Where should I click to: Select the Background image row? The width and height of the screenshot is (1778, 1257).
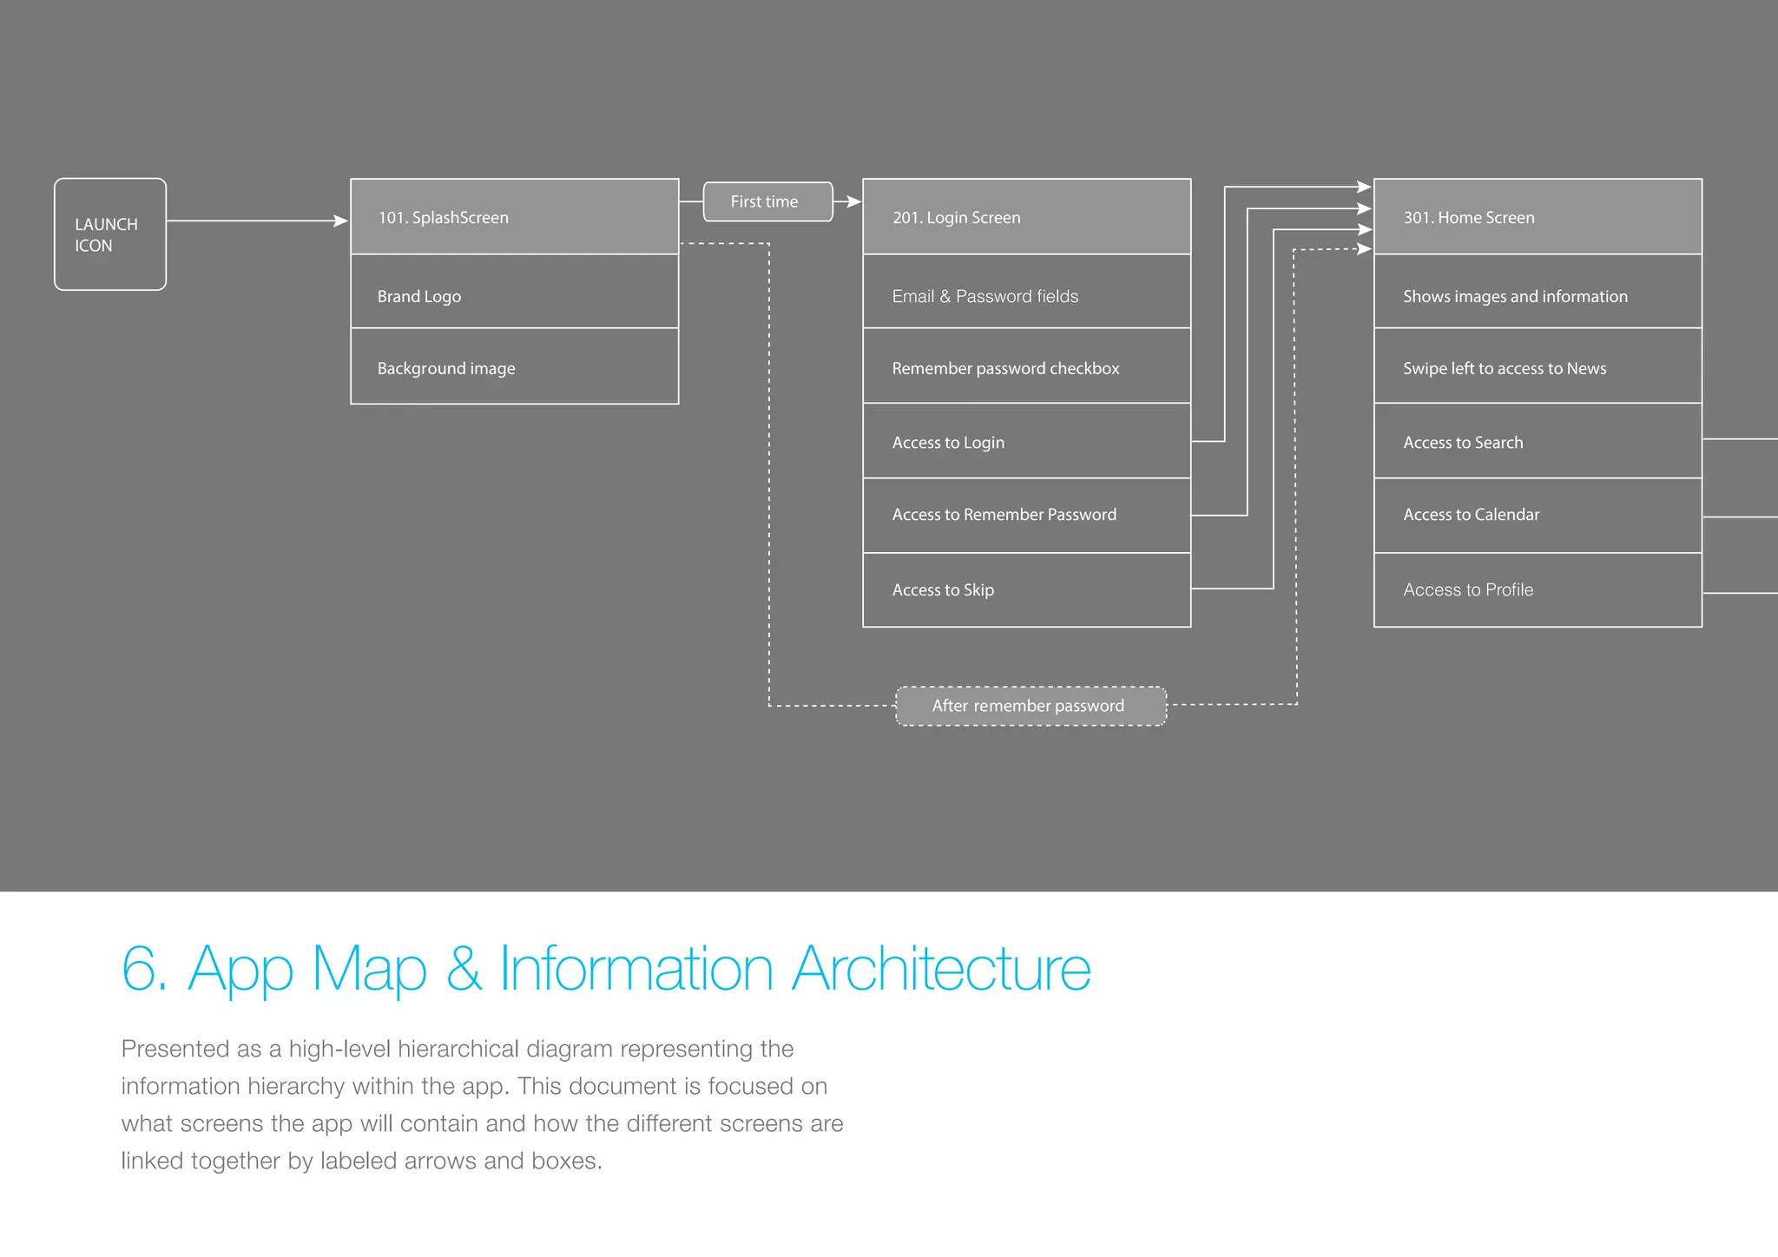tap(514, 366)
